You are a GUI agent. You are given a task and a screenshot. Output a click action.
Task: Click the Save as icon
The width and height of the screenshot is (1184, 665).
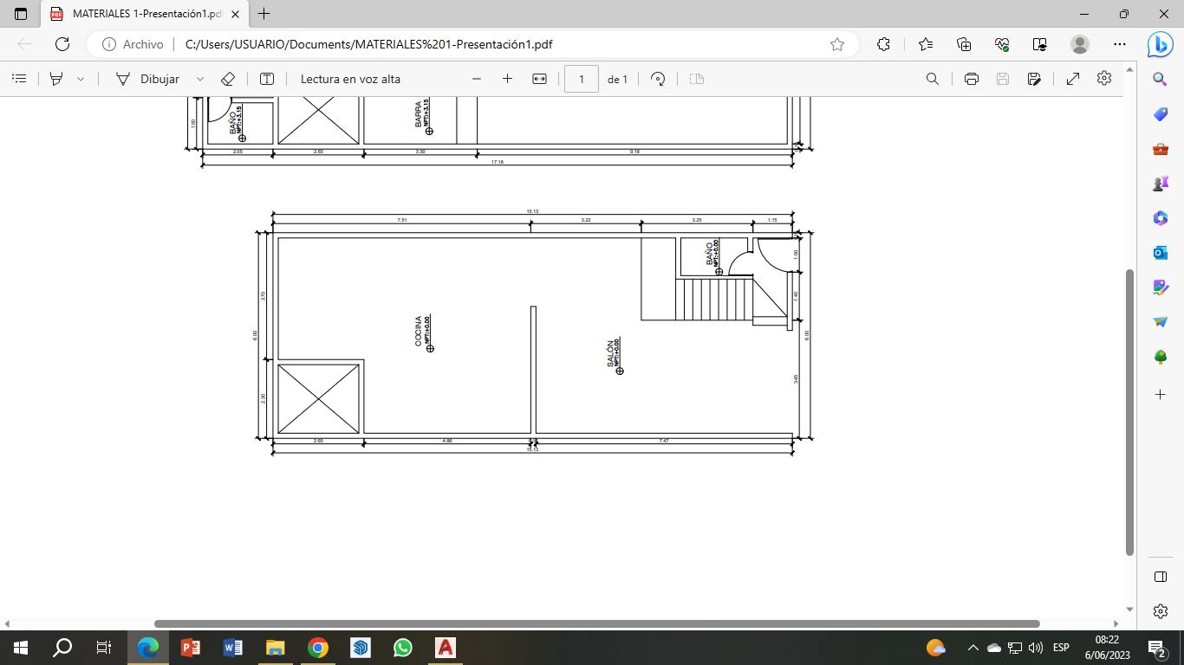click(1034, 79)
